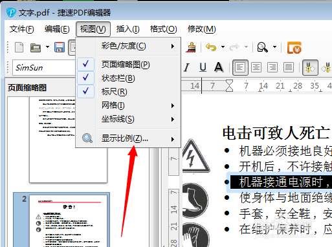Toggle Underline formatting
Screen dimensions: 332x247
203,67
